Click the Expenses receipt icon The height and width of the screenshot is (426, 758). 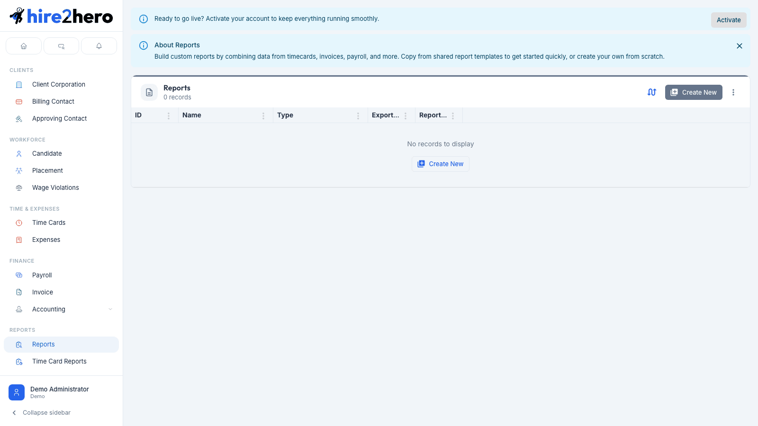tap(19, 240)
